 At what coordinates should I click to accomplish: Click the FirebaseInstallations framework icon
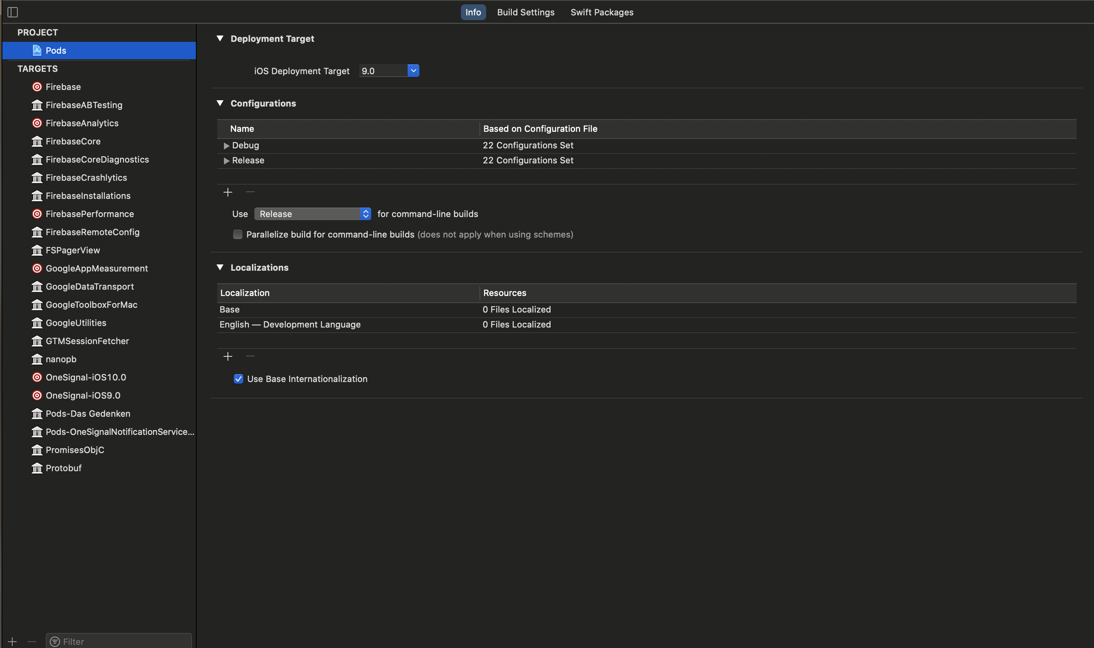[37, 196]
